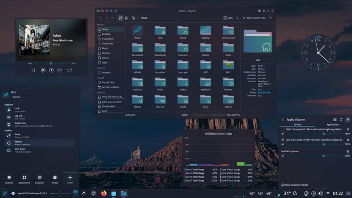Screen dimensions: 352x198
Task: Open the Inkscape folder
Action: coord(183,67)
